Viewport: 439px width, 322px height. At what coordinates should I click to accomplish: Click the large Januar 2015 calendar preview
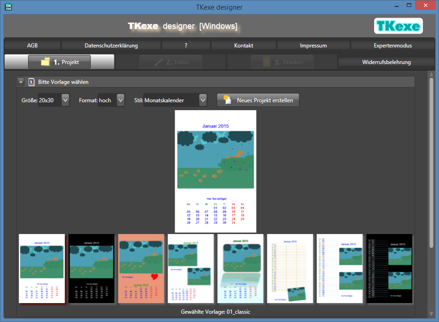coord(216,171)
